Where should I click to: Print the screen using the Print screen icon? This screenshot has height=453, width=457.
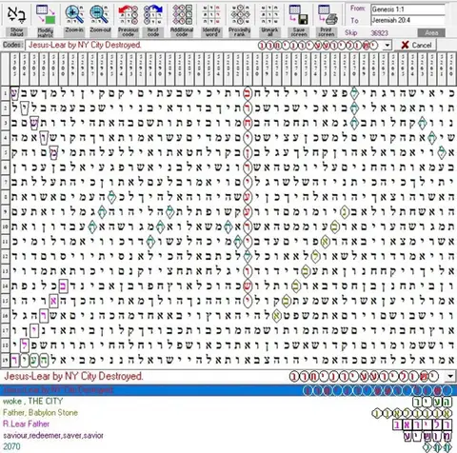pos(327,20)
